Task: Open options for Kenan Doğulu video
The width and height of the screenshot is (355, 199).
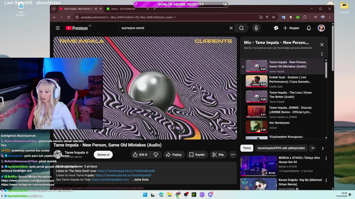Action: [x=326, y=180]
